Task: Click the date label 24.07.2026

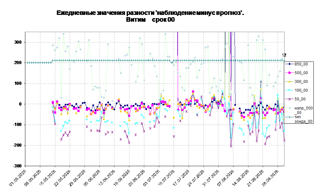Action: 196,178
